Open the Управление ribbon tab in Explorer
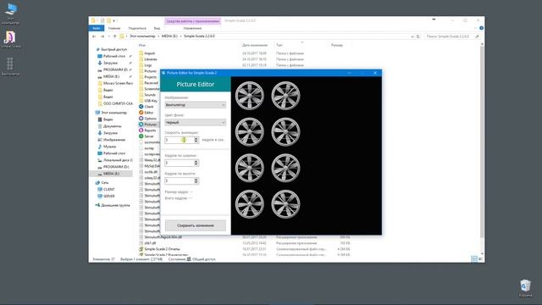 click(192, 28)
